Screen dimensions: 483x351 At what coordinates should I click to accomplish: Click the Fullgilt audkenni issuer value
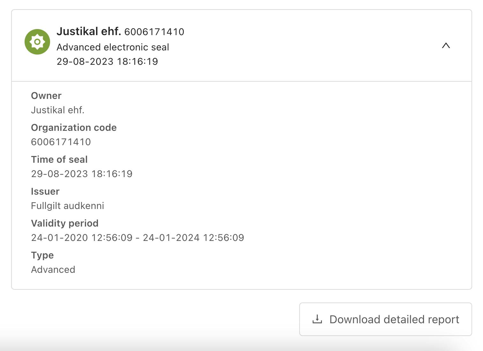click(68, 206)
